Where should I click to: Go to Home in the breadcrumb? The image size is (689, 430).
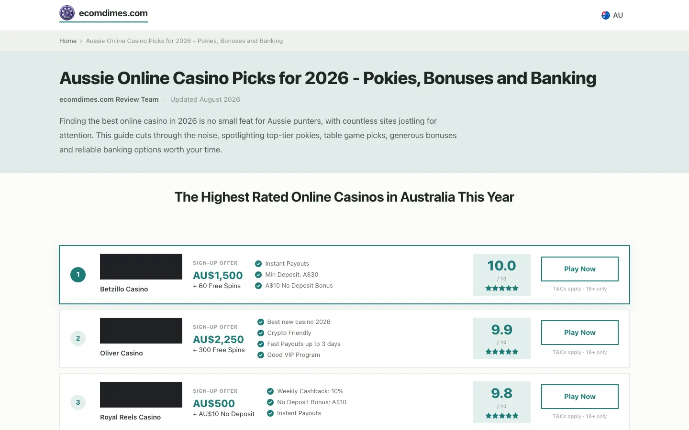[68, 41]
